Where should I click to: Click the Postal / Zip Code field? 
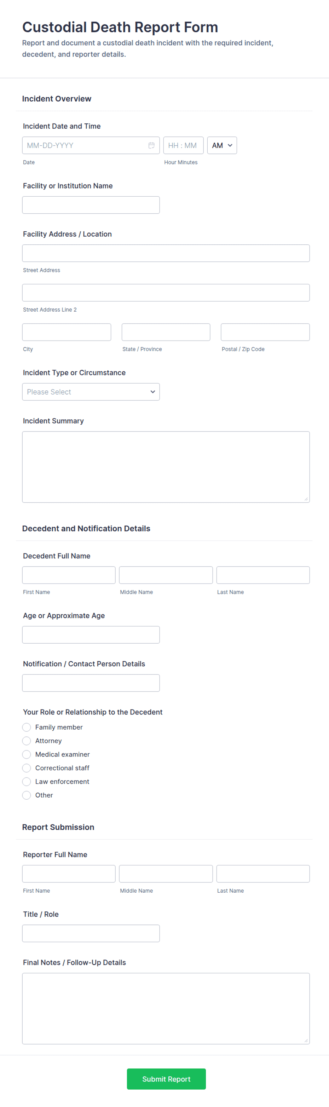(x=265, y=332)
